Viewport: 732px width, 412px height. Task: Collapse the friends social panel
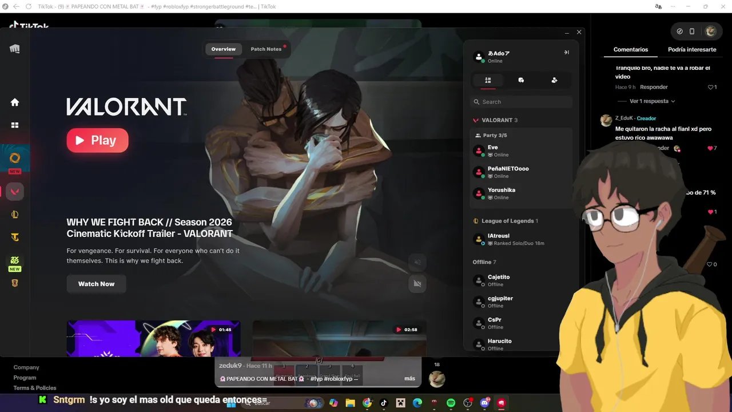click(x=566, y=52)
